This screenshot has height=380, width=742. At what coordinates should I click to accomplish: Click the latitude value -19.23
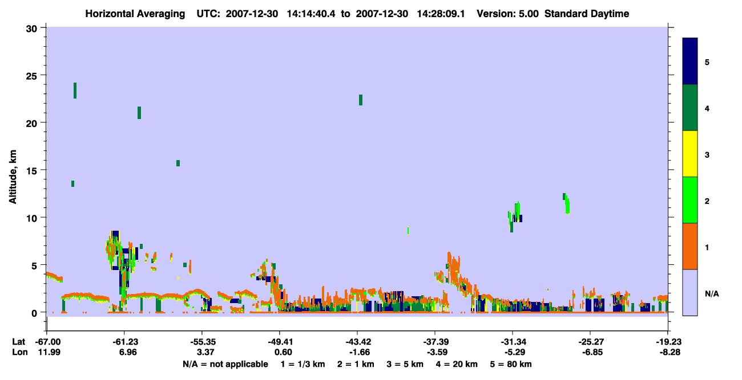[x=668, y=342]
